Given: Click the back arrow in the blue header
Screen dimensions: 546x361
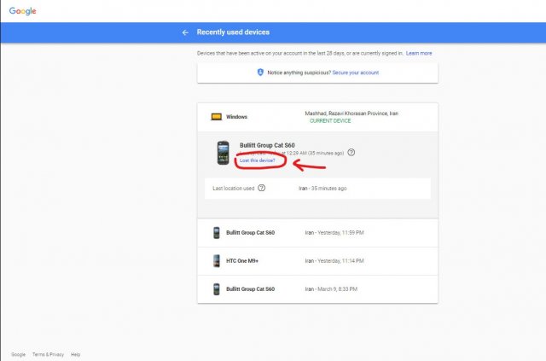Looking at the screenshot, I should (x=185, y=32).
